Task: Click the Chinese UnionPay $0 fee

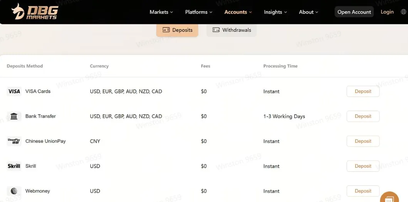Action: click(204, 141)
